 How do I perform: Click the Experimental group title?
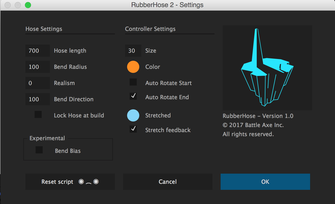point(47,138)
